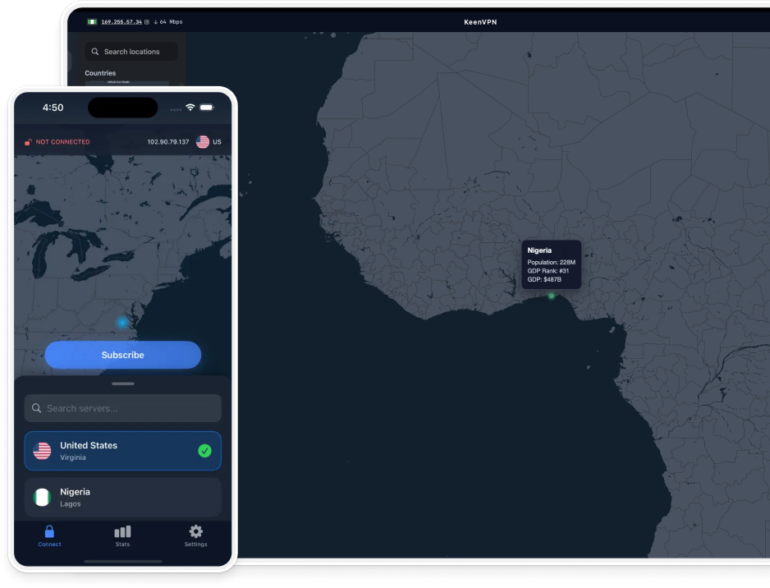The height and width of the screenshot is (588, 770).
Task: Click the KeenVPN window title
Action: 480,22
